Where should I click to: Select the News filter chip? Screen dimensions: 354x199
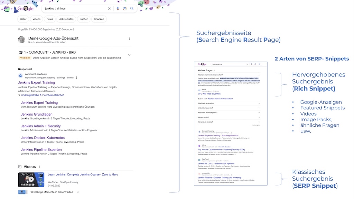click(50, 19)
